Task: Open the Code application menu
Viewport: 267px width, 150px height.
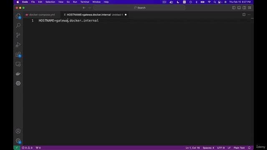Action: pyautogui.click(x=25, y=2)
